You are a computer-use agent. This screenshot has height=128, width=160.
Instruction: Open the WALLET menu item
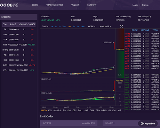pyautogui.click(x=75, y=5)
